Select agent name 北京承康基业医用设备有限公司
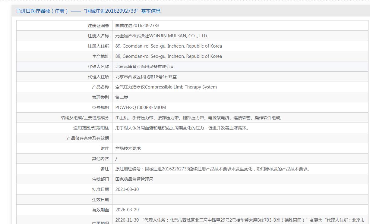This screenshot has height=224, width=370. (x=145, y=67)
